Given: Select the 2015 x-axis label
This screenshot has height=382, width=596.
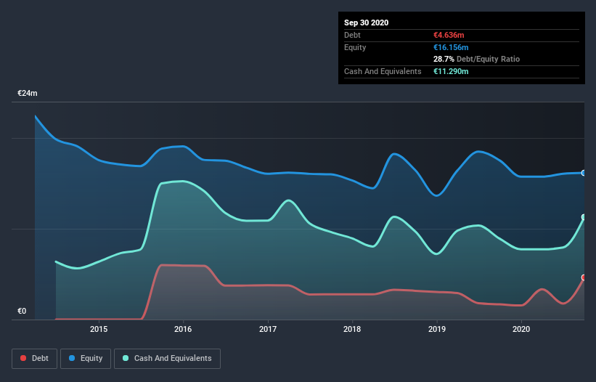Looking at the screenshot, I should [99, 329].
